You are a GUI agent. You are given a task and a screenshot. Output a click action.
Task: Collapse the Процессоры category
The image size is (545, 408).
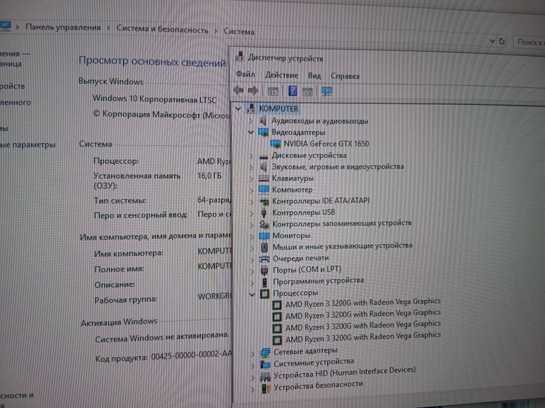[x=252, y=295]
